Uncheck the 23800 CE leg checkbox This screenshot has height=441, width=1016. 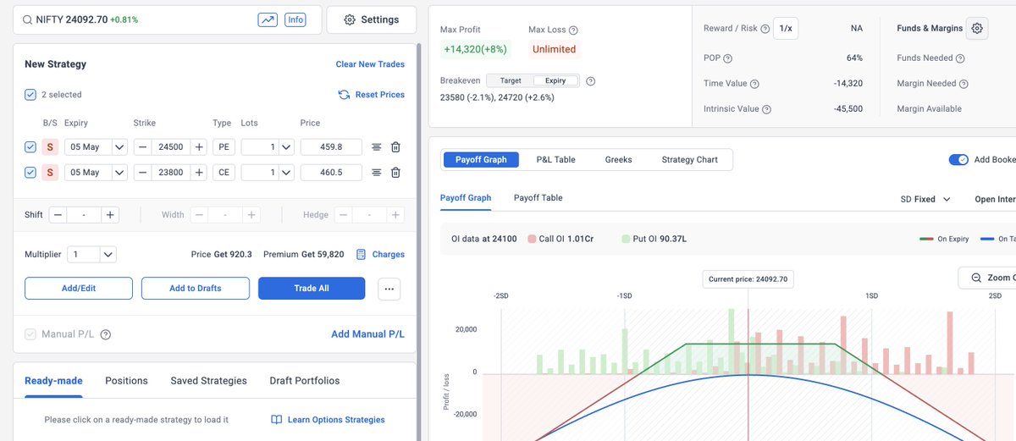(x=30, y=173)
